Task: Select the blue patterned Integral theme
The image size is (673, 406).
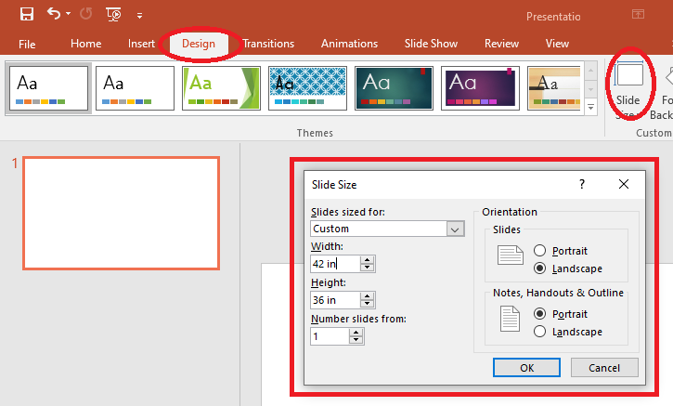Action: point(307,87)
